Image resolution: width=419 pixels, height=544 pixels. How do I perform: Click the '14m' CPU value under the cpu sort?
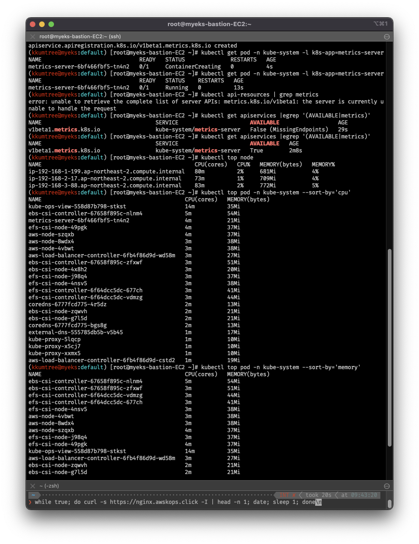click(x=189, y=207)
